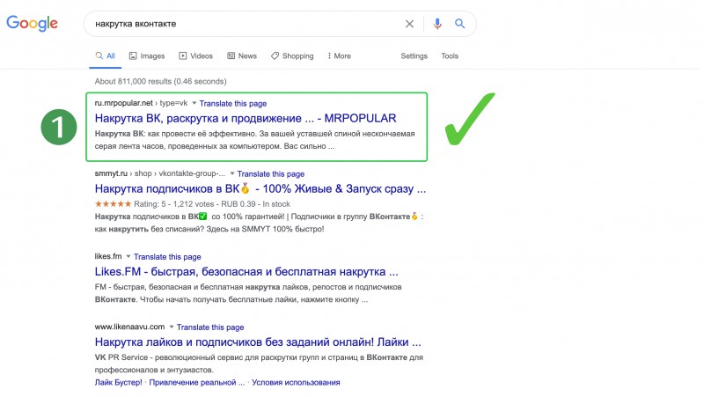Open dropdown arrow next to www.likenaavu.com
704x397 pixels.
pyautogui.click(x=172, y=327)
